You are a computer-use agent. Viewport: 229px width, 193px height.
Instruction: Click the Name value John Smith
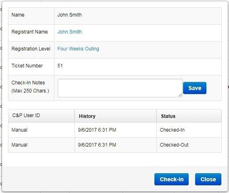coord(69,15)
